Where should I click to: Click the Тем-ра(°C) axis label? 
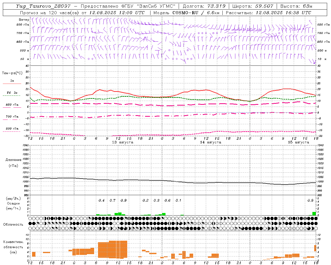(12, 73)
